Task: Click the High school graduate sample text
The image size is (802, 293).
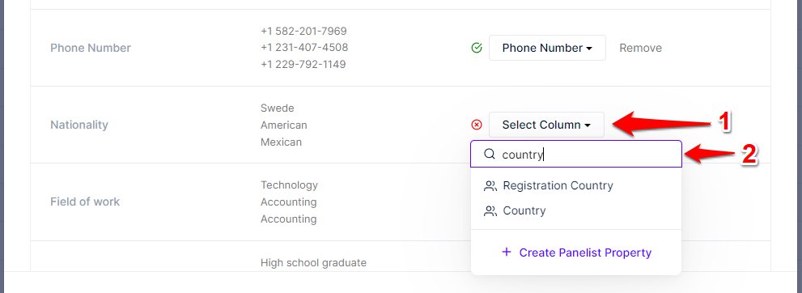Action: click(313, 263)
